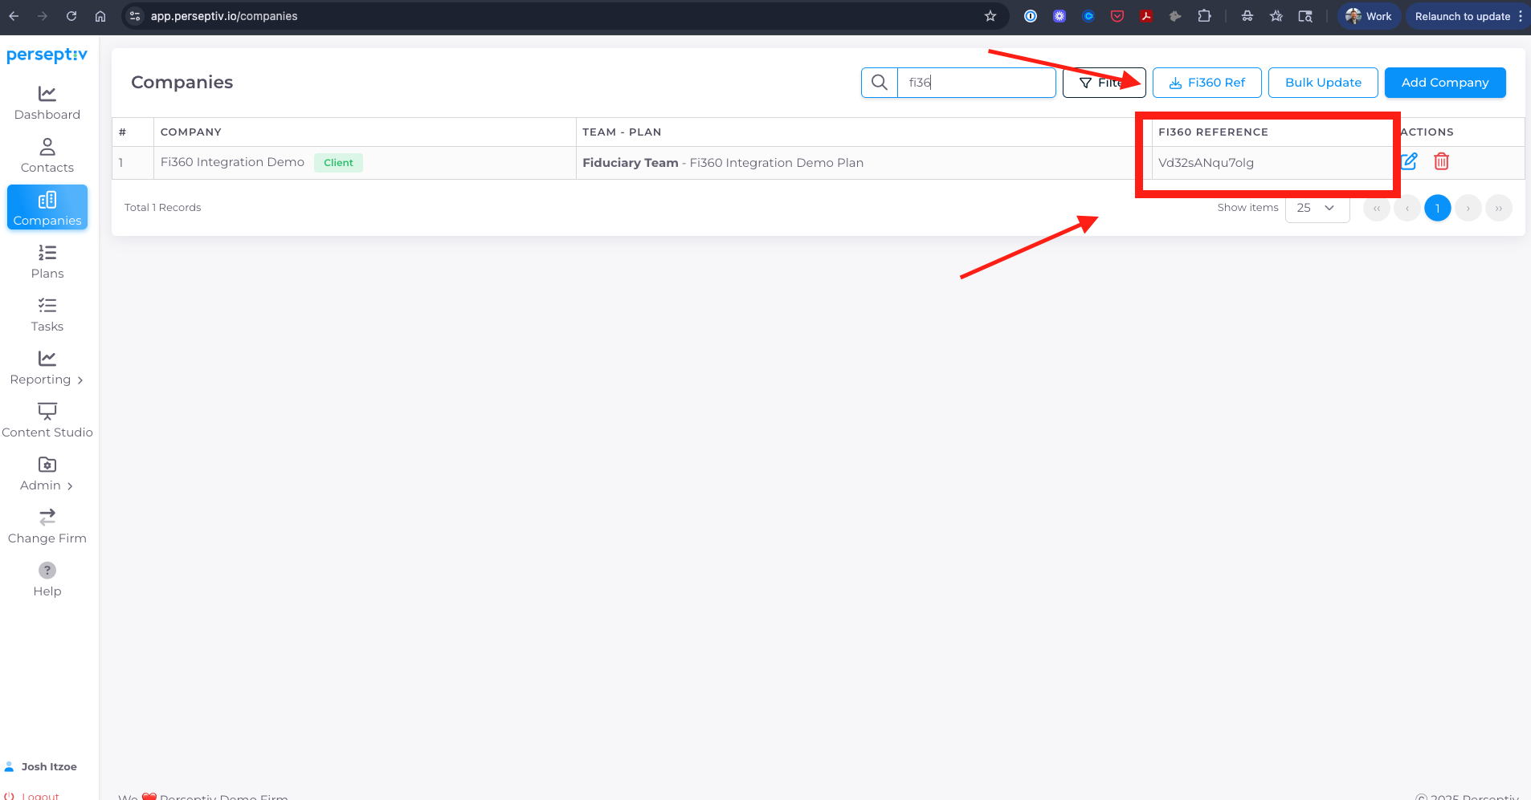Click the search magnifier icon
1531x800 pixels.
click(880, 83)
